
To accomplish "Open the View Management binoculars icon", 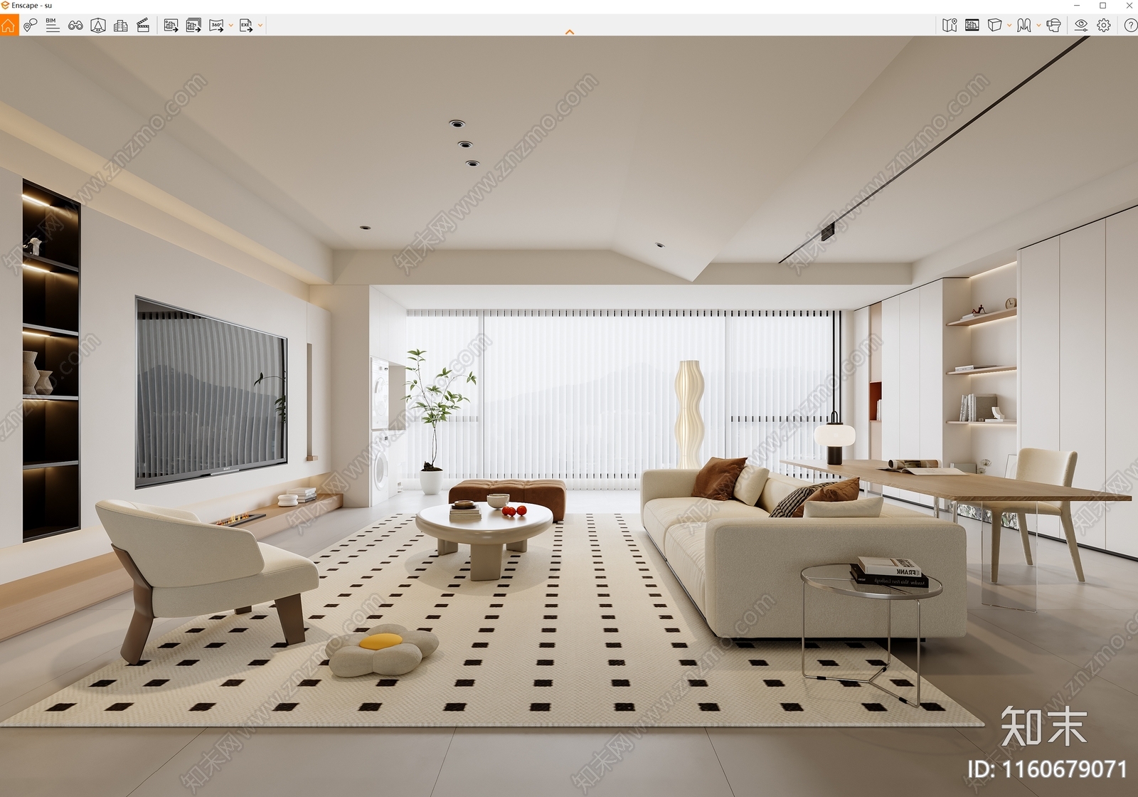I will click(75, 26).
